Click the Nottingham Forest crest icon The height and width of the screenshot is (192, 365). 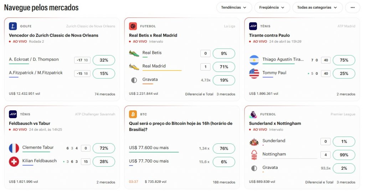[x=254, y=155]
